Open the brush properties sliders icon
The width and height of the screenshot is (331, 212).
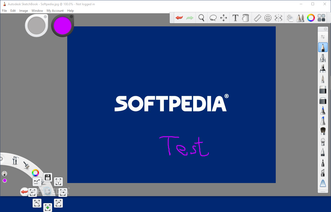click(x=323, y=37)
